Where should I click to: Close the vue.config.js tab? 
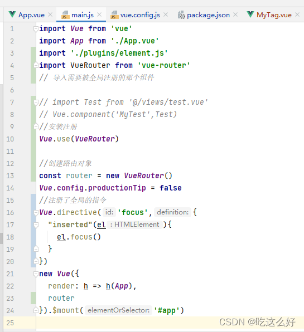[x=166, y=14]
